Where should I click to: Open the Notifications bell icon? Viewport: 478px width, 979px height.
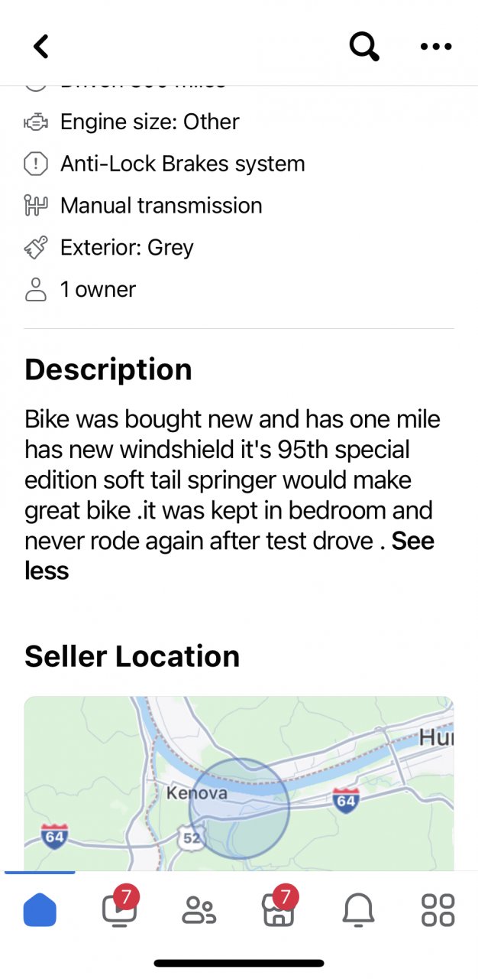[358, 910]
